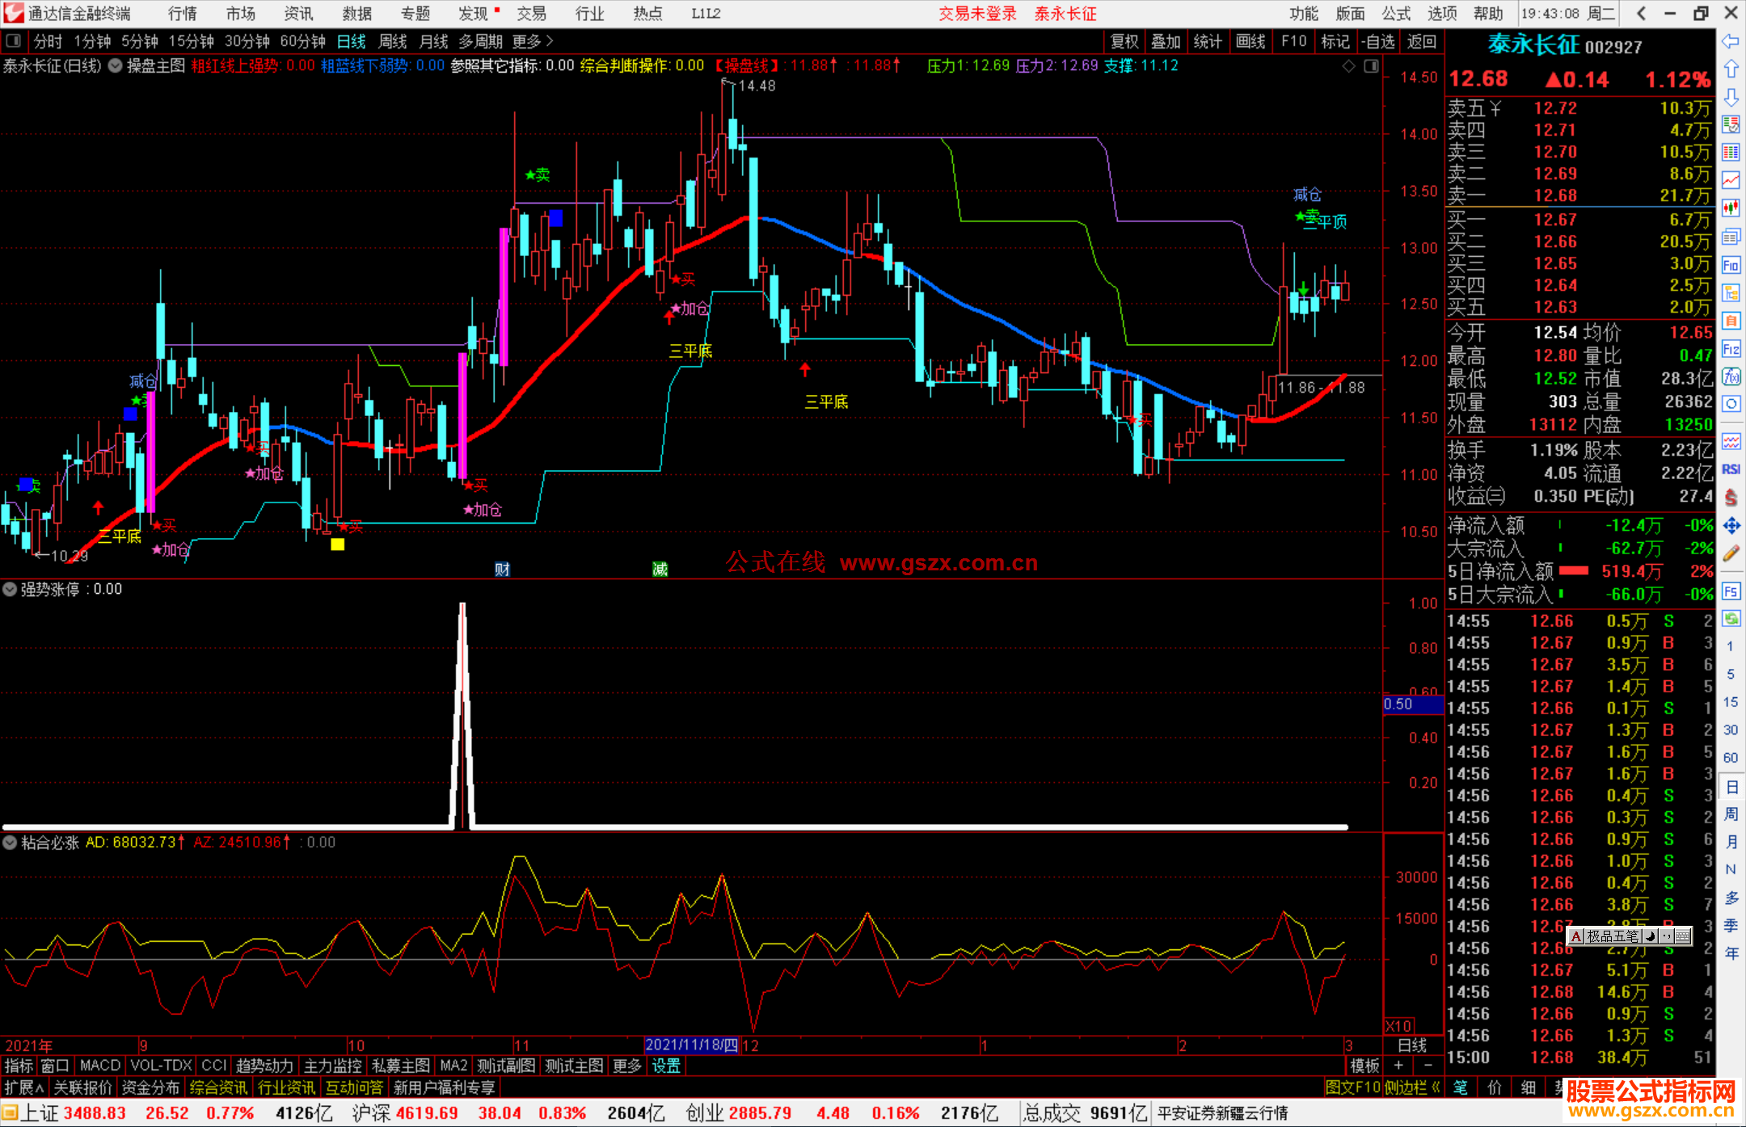Open the 强势涨停 indicator dropdown arrow
The height and width of the screenshot is (1127, 1746).
tap(10, 590)
